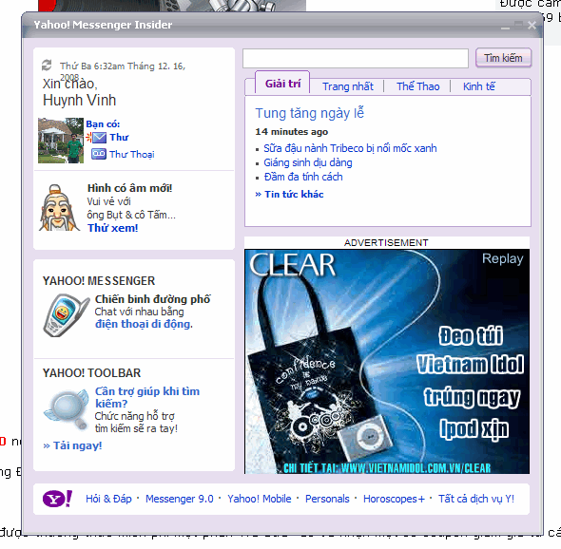Click the refresh icon beside the date
Image resolution: width=561 pixels, height=549 pixels.
[47, 66]
